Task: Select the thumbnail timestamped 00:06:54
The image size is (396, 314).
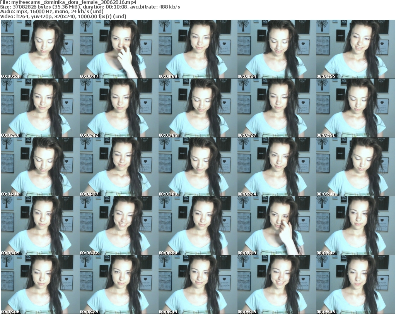Action: tap(198, 226)
